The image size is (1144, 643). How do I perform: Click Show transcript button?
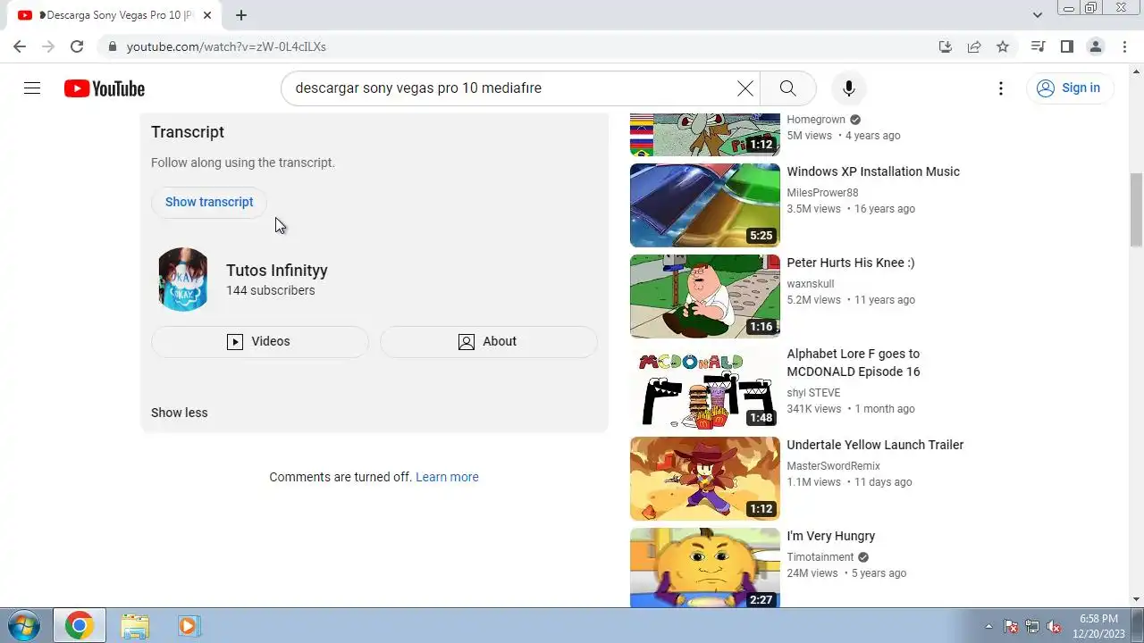(x=209, y=202)
